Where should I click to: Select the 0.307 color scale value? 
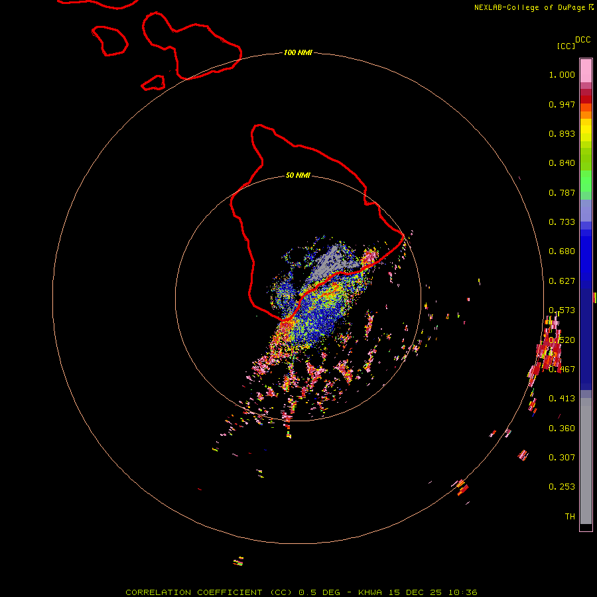562,457
